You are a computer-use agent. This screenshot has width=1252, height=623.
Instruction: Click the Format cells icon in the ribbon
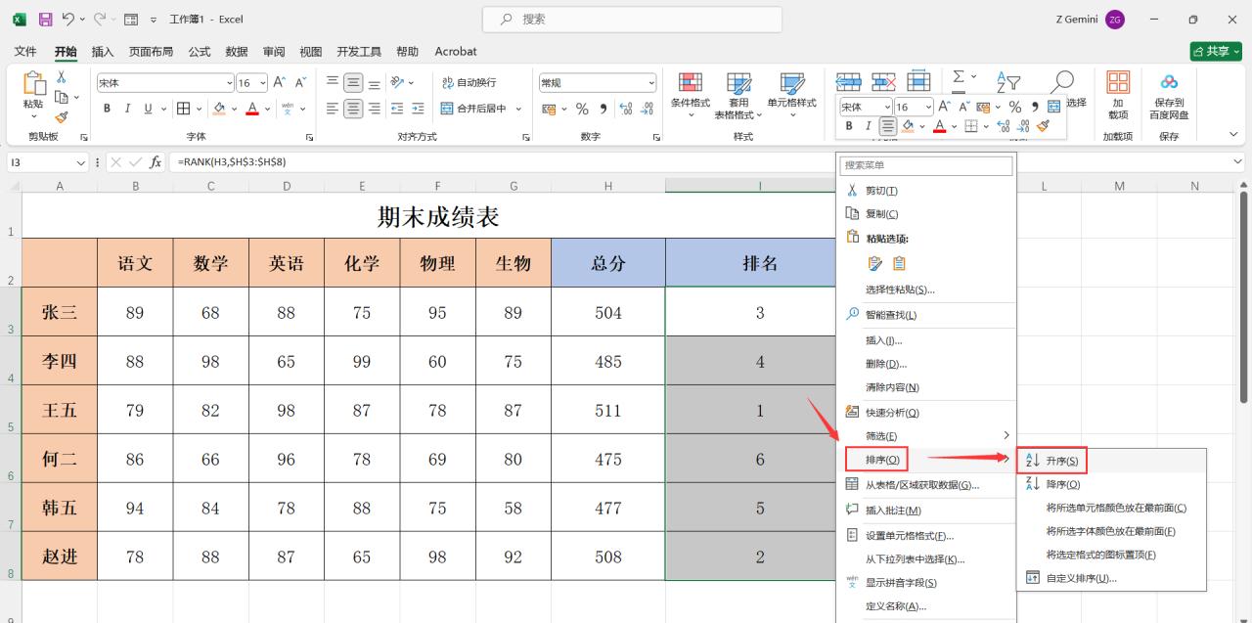[918, 82]
